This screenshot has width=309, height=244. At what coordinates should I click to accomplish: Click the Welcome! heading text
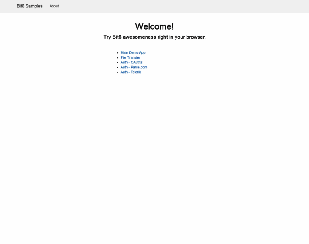point(154,26)
